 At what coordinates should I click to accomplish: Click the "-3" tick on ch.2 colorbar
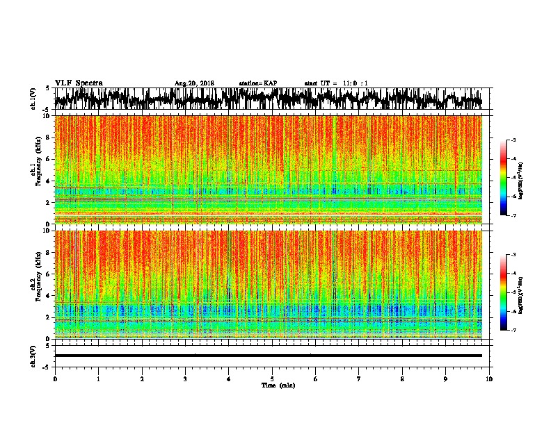point(513,254)
